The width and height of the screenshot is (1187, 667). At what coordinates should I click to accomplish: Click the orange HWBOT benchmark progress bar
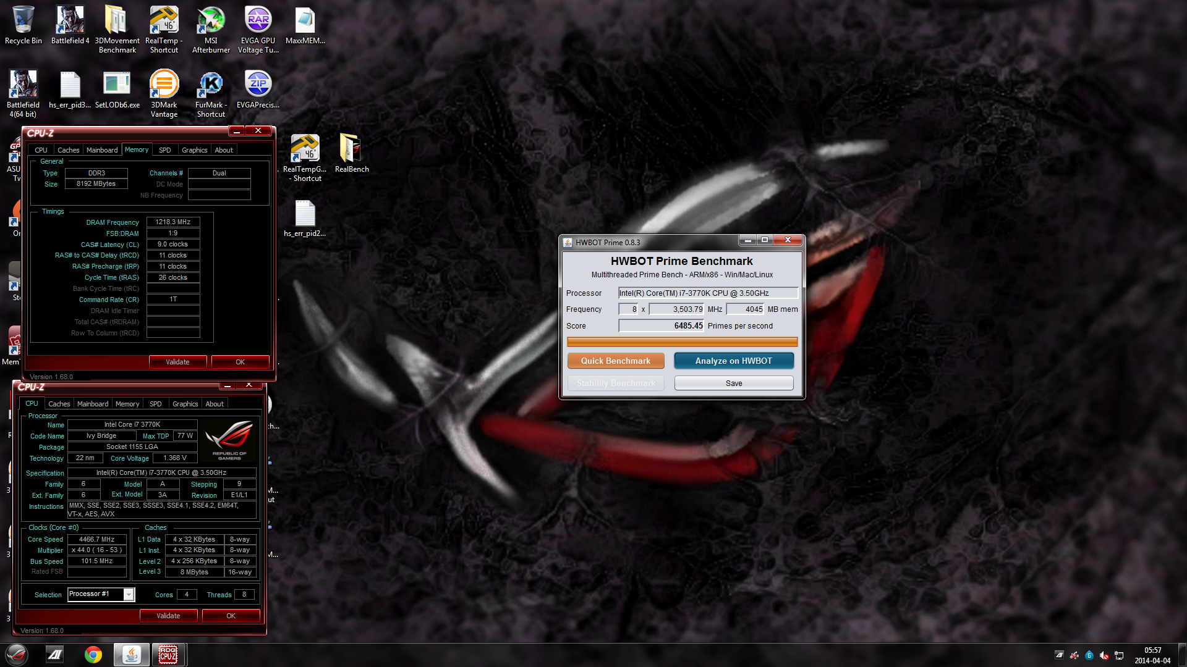[x=682, y=342]
